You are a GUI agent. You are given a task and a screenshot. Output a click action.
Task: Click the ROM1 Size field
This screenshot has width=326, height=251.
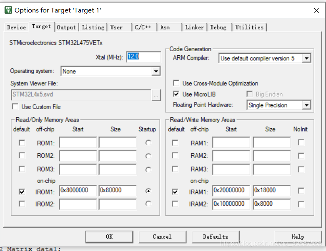click(x=118, y=142)
